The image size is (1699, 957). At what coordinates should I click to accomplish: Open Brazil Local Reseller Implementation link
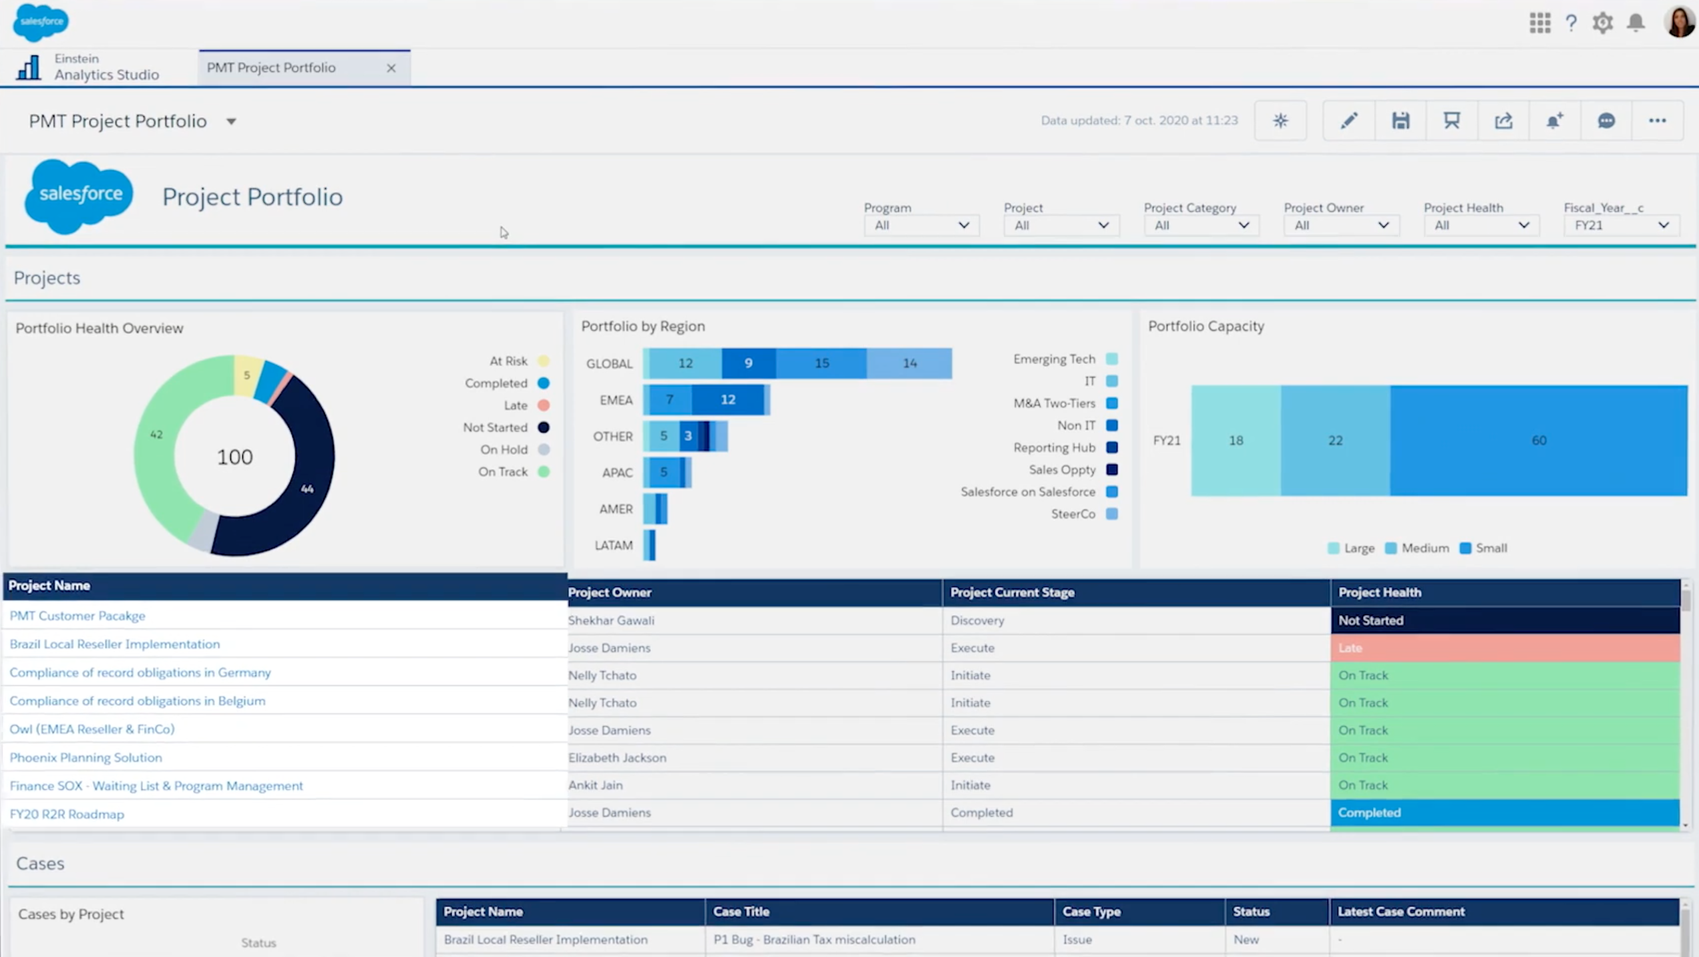[114, 644]
